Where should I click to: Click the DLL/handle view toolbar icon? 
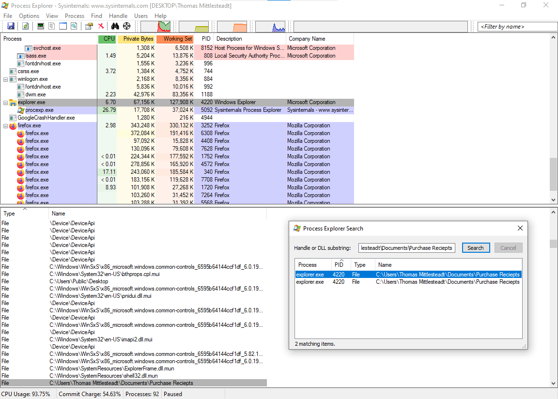tap(74, 26)
